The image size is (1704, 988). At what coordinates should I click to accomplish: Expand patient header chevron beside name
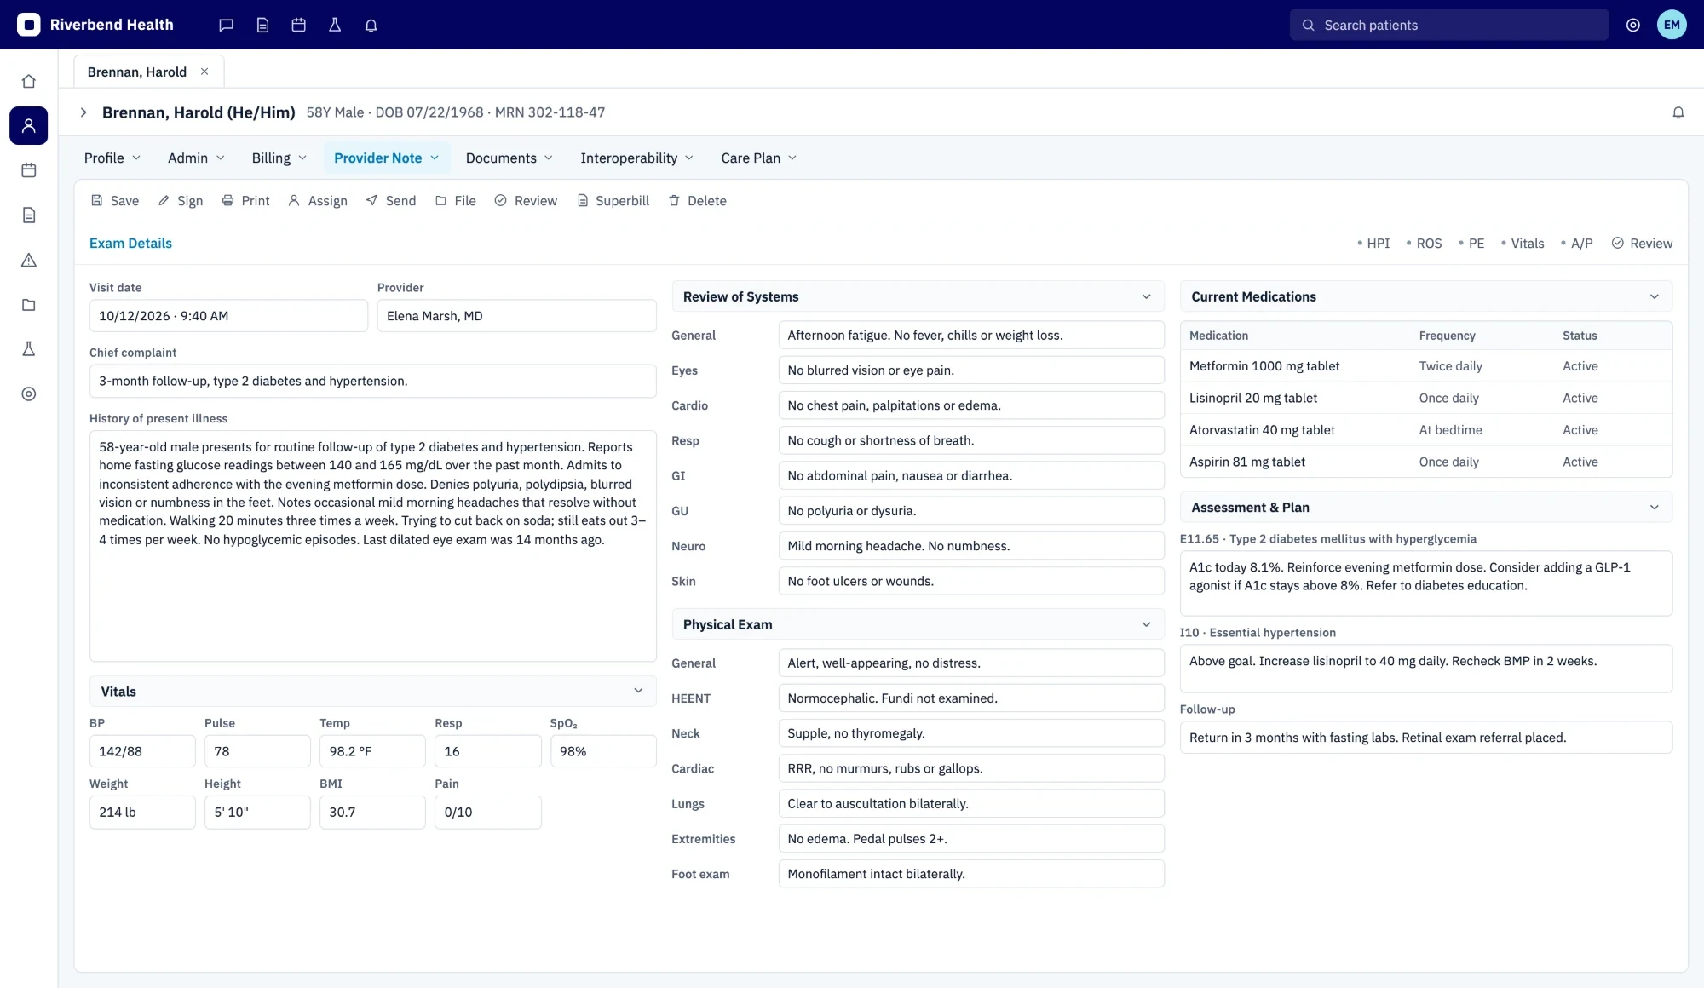(83, 112)
